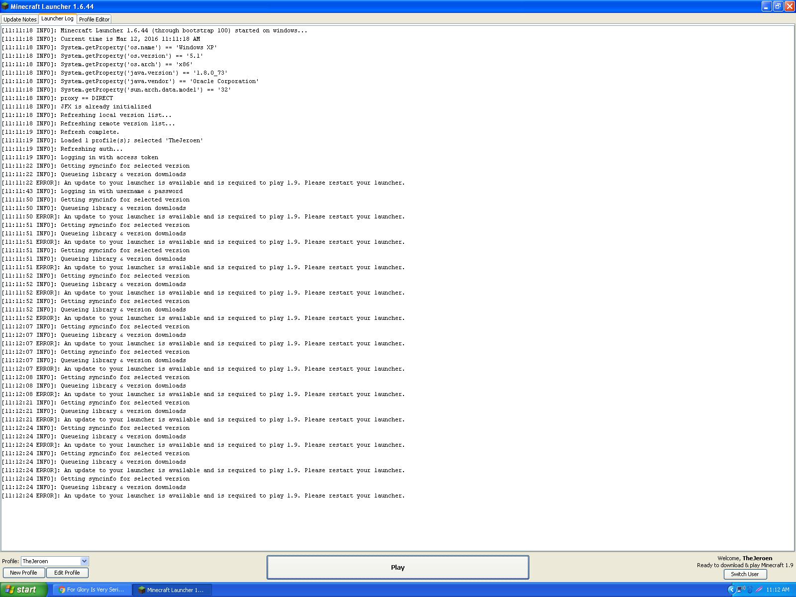Click the java.version == '1.8.0_73' log line

115,73
